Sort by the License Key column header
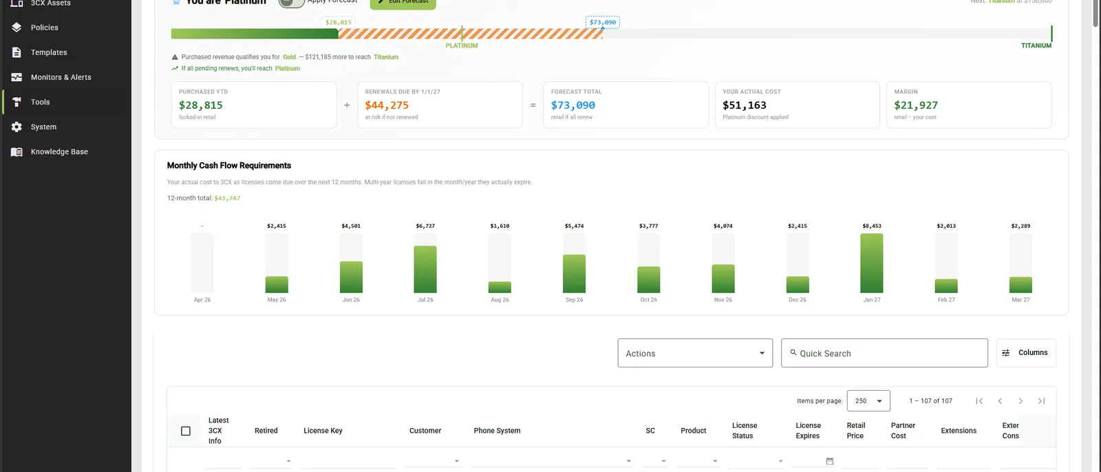The height and width of the screenshot is (472, 1101). (x=323, y=431)
